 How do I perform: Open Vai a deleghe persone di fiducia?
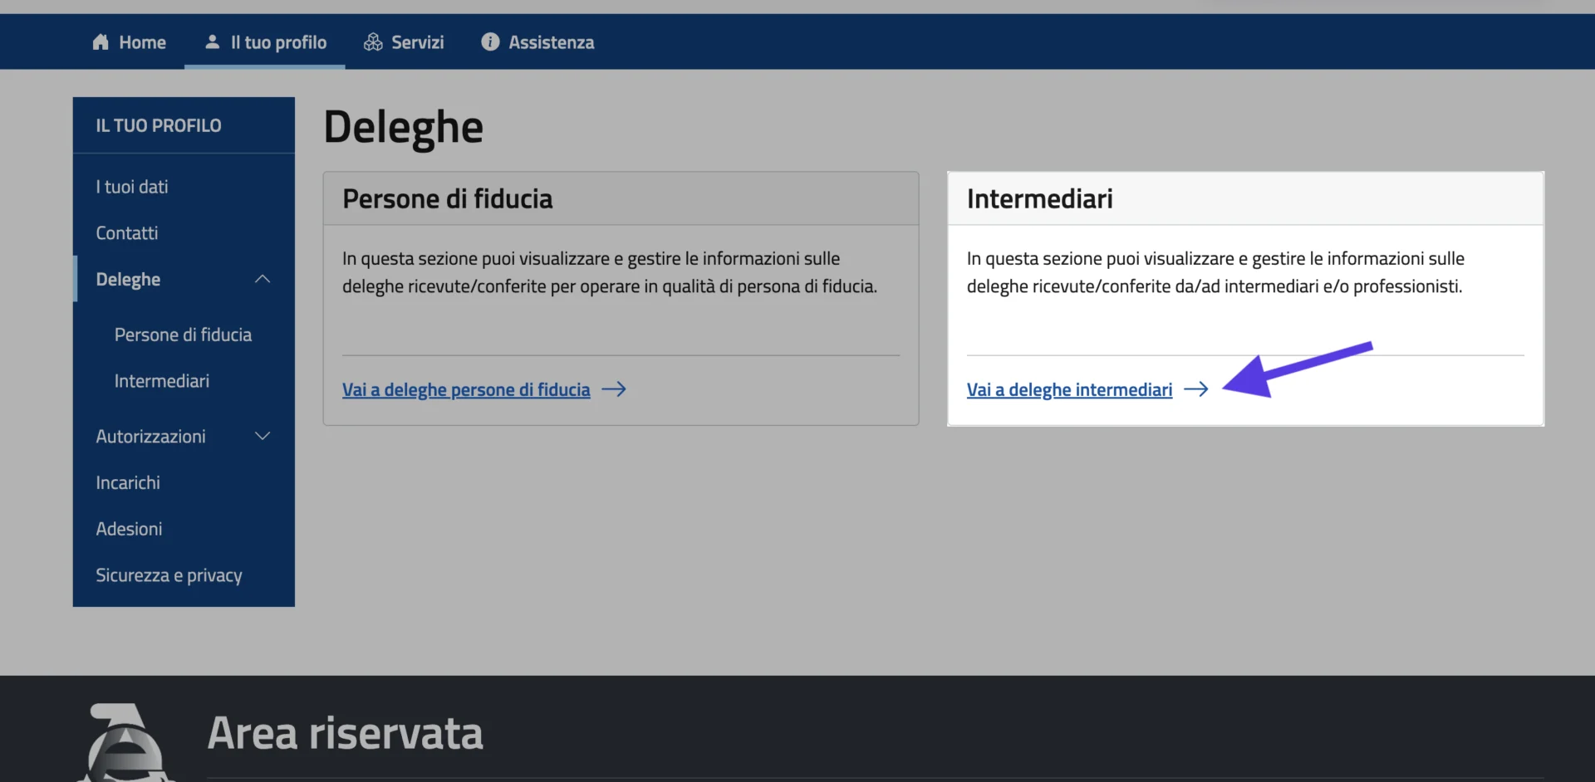[x=466, y=389]
